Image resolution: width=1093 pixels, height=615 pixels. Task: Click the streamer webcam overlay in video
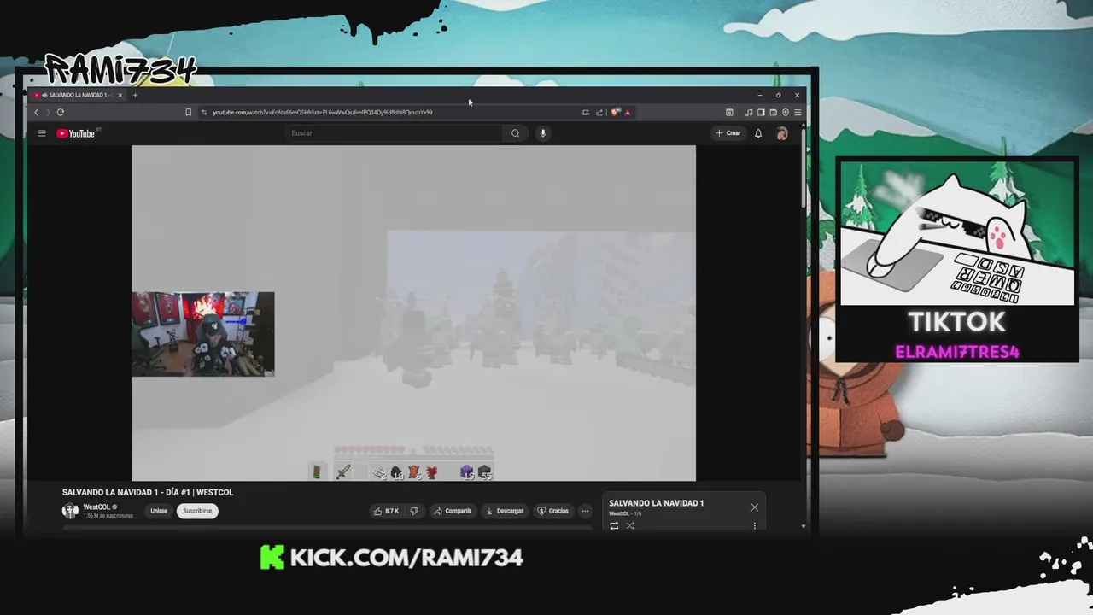point(203,334)
